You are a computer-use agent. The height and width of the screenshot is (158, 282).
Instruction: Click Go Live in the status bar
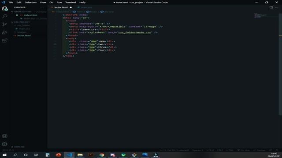[243, 150]
